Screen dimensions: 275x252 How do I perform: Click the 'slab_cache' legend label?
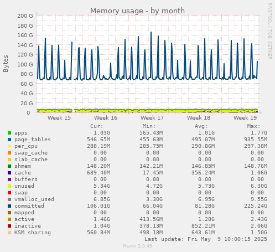click(x=31, y=160)
